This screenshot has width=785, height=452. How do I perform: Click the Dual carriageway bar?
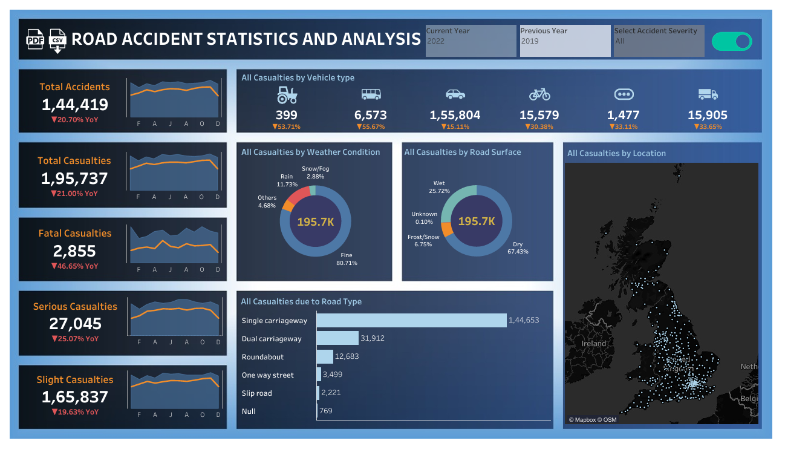pyautogui.click(x=337, y=338)
